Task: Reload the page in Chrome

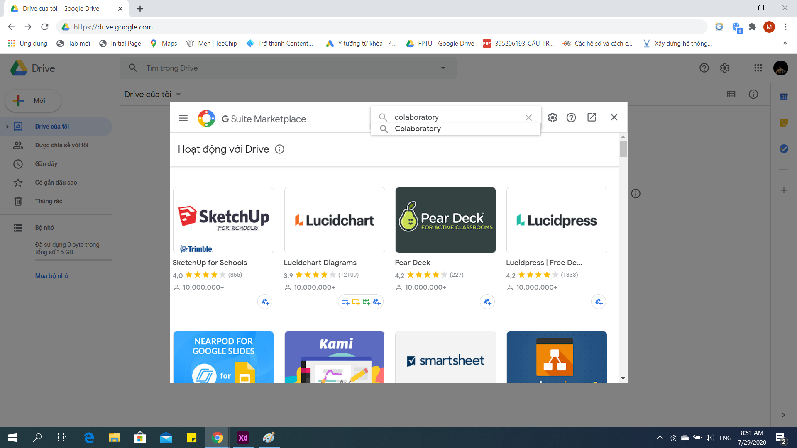Action: tap(45, 27)
